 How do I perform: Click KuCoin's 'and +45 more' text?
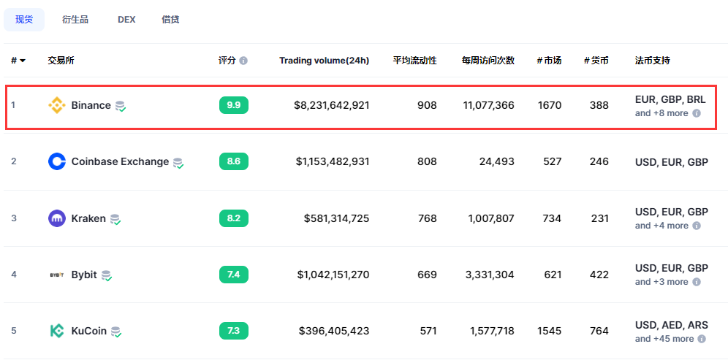point(664,339)
